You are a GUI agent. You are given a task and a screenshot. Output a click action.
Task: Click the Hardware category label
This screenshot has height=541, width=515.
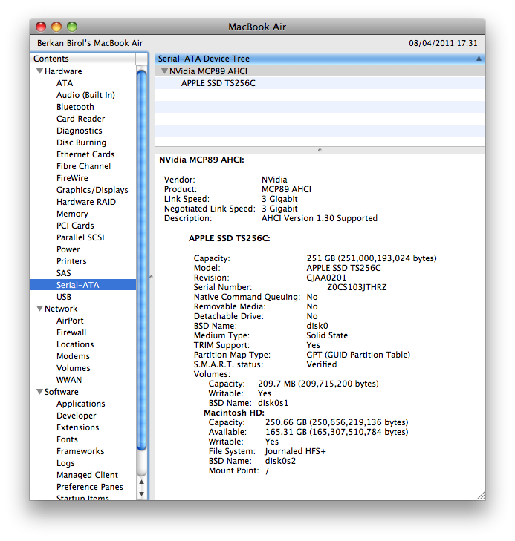(63, 71)
